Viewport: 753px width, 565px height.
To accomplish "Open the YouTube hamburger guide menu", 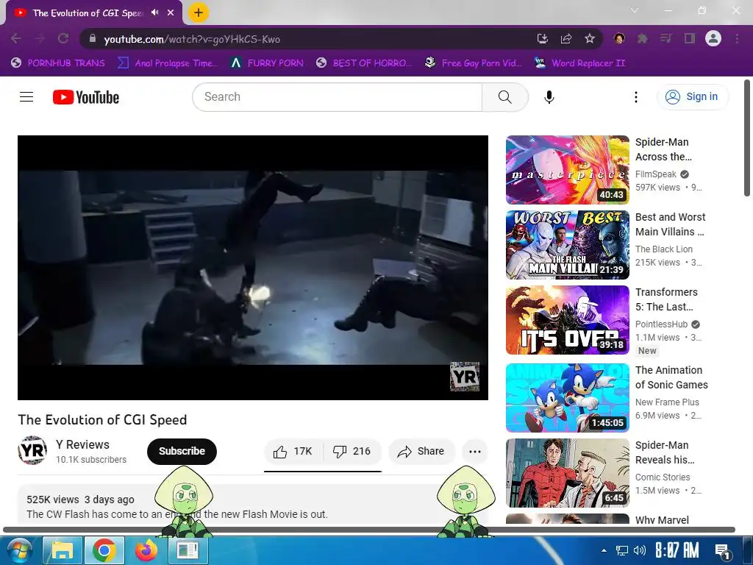I will tap(26, 97).
